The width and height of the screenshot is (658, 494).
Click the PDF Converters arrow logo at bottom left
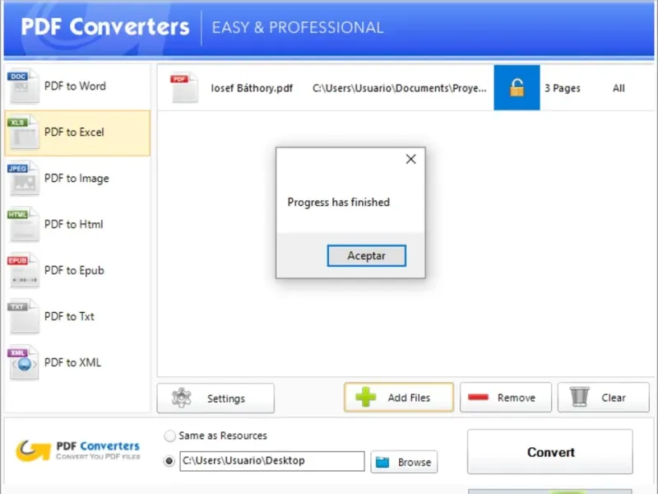click(33, 450)
